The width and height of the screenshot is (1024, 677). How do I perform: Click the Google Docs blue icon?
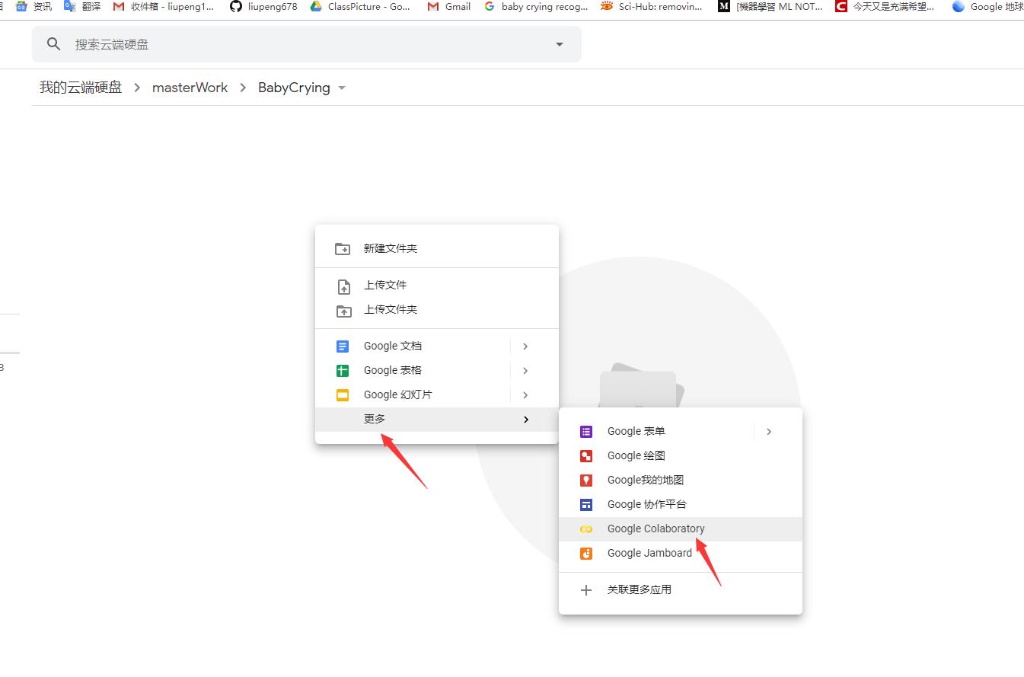click(343, 346)
